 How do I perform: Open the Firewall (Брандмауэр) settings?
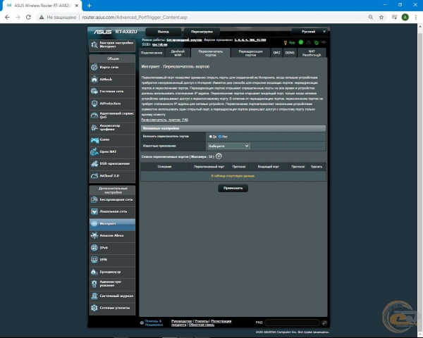(112, 272)
